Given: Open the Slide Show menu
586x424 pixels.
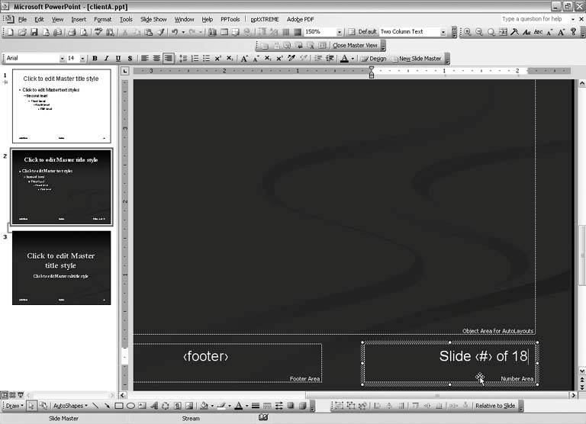Looking at the screenshot, I should (x=153, y=19).
